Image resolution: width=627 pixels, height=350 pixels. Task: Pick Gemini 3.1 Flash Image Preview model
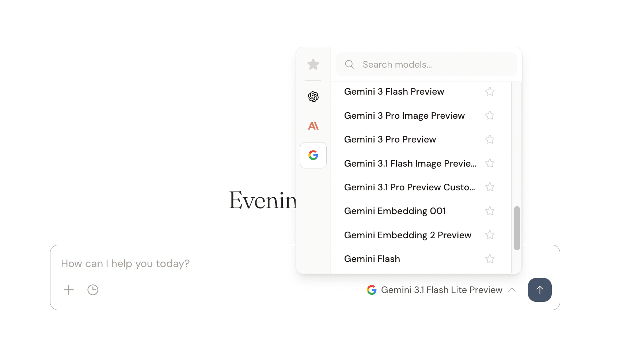tap(410, 164)
